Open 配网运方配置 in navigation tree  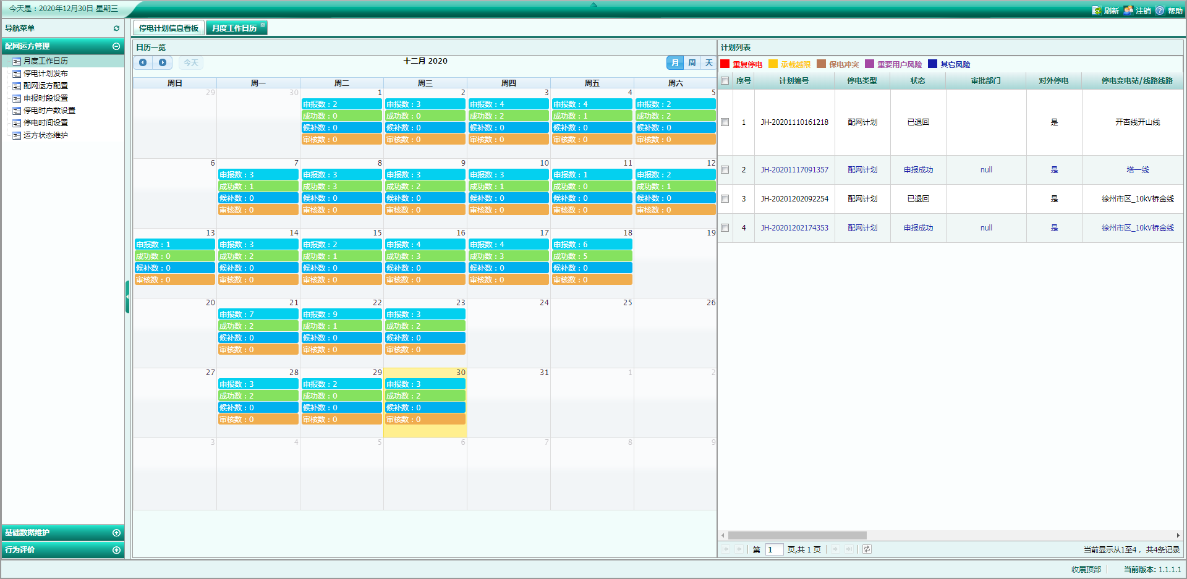tap(46, 86)
